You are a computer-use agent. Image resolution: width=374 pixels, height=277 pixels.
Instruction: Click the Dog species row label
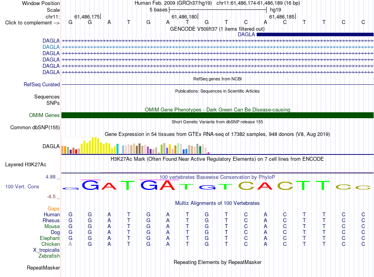[55, 232]
